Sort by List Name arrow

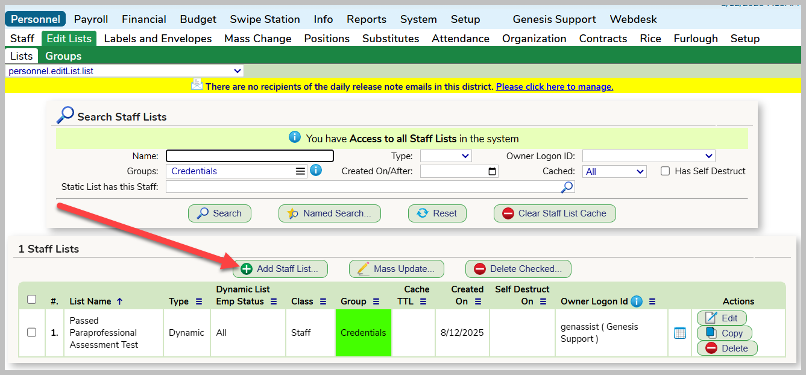[x=119, y=301]
